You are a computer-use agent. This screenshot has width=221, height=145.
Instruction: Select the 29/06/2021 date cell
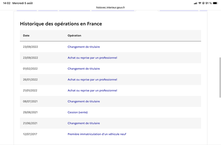click(30, 112)
